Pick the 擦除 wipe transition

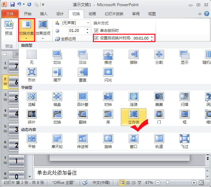point(134,57)
